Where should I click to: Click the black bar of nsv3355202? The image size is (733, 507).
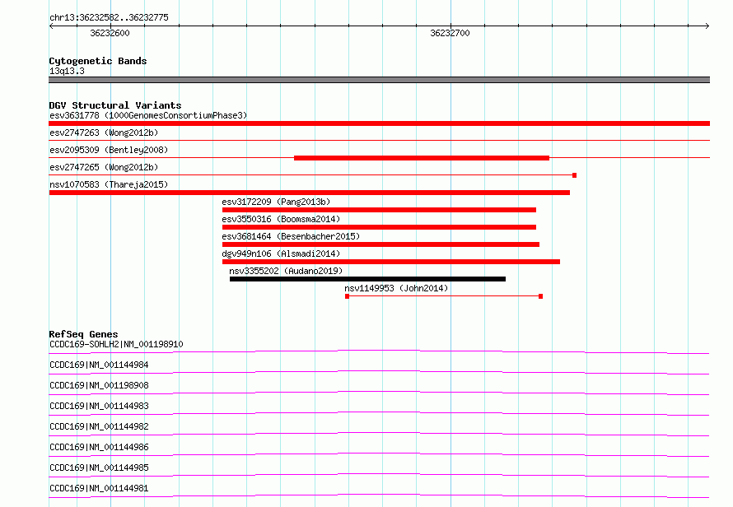367,279
